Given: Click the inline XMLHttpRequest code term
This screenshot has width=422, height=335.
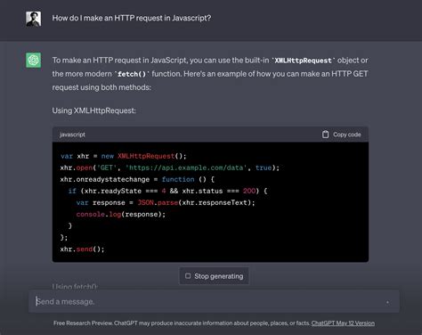Looking at the screenshot, I should click(x=303, y=61).
